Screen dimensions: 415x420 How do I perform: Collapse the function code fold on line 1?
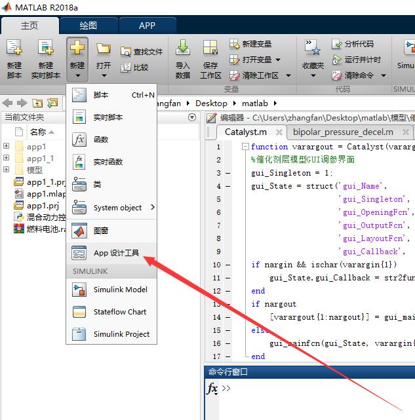point(245,147)
